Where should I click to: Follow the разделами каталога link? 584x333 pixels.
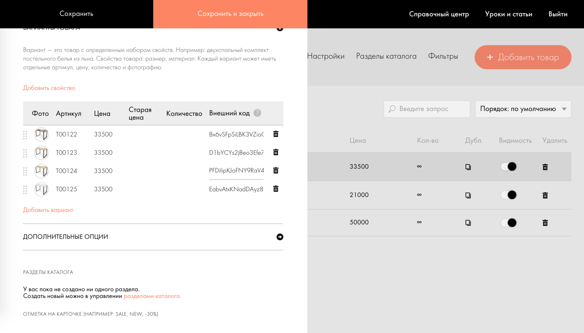coord(152,296)
